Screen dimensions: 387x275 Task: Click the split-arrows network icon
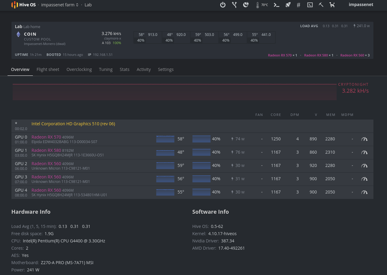point(234,5)
